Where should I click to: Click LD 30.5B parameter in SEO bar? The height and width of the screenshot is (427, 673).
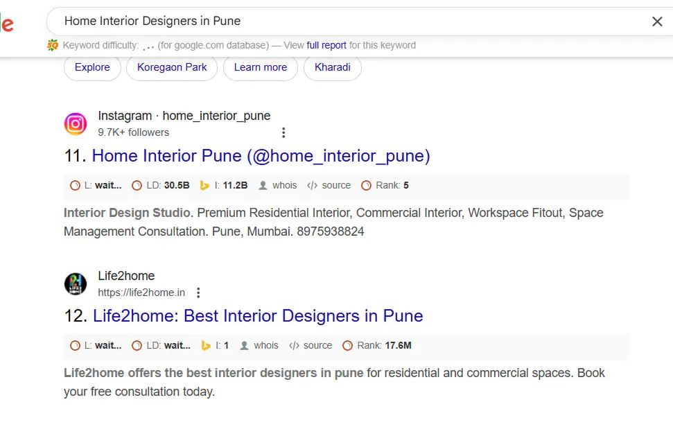click(161, 185)
